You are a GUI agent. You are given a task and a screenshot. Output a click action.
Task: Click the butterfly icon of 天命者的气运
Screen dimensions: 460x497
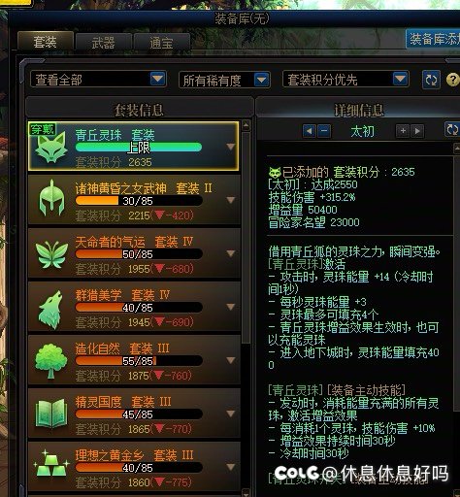click(x=51, y=254)
